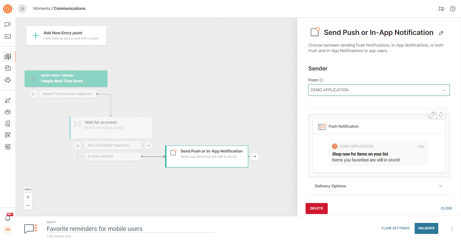Click the pencil icon beside the panel title

(x=441, y=33)
